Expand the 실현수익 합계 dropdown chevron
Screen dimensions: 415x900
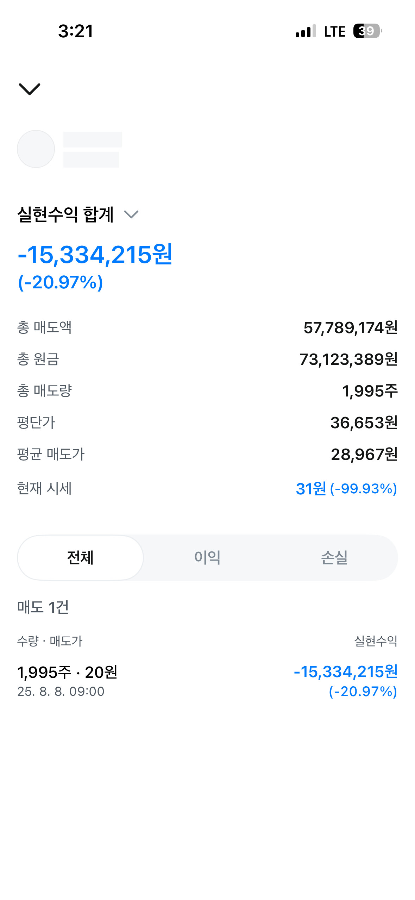[x=131, y=214]
